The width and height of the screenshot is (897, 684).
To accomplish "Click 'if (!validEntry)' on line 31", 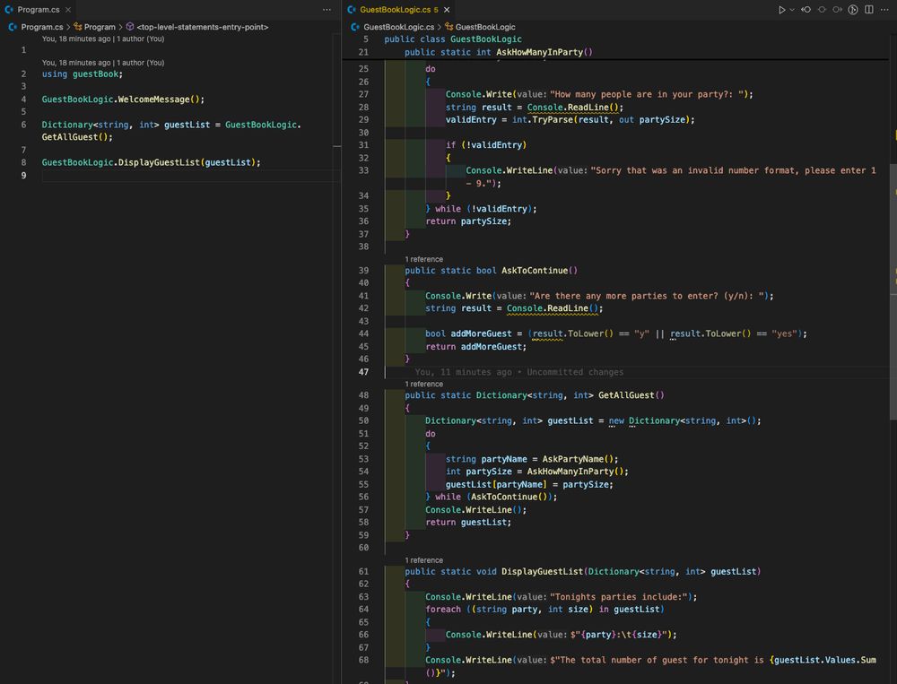I will click(x=486, y=144).
